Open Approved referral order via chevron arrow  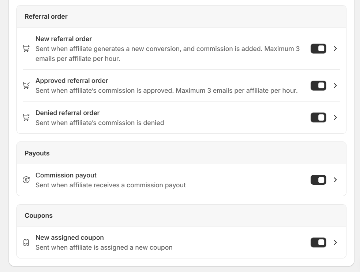point(335,85)
